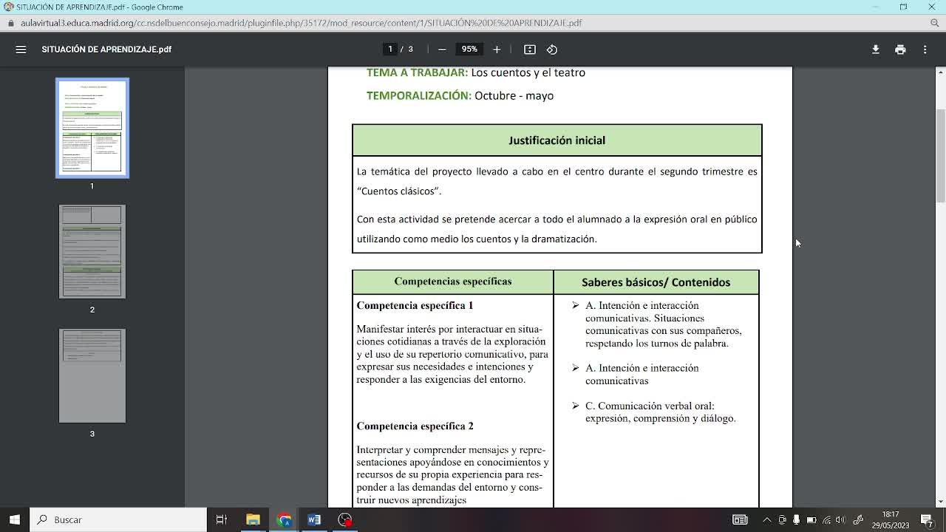The height and width of the screenshot is (532, 946).
Task: Zoom in on the PDF
Action: pos(497,50)
